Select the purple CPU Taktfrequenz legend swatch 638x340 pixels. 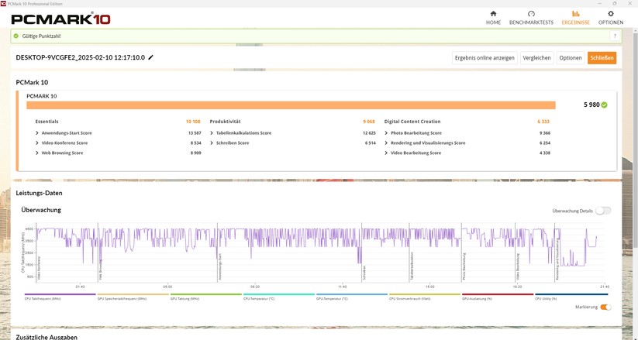click(60, 294)
